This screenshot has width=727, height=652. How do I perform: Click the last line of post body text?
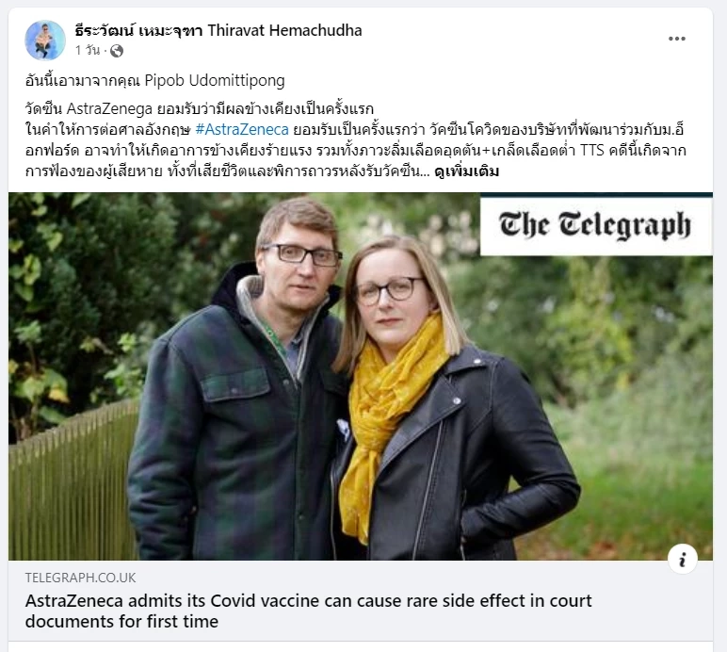point(262,171)
